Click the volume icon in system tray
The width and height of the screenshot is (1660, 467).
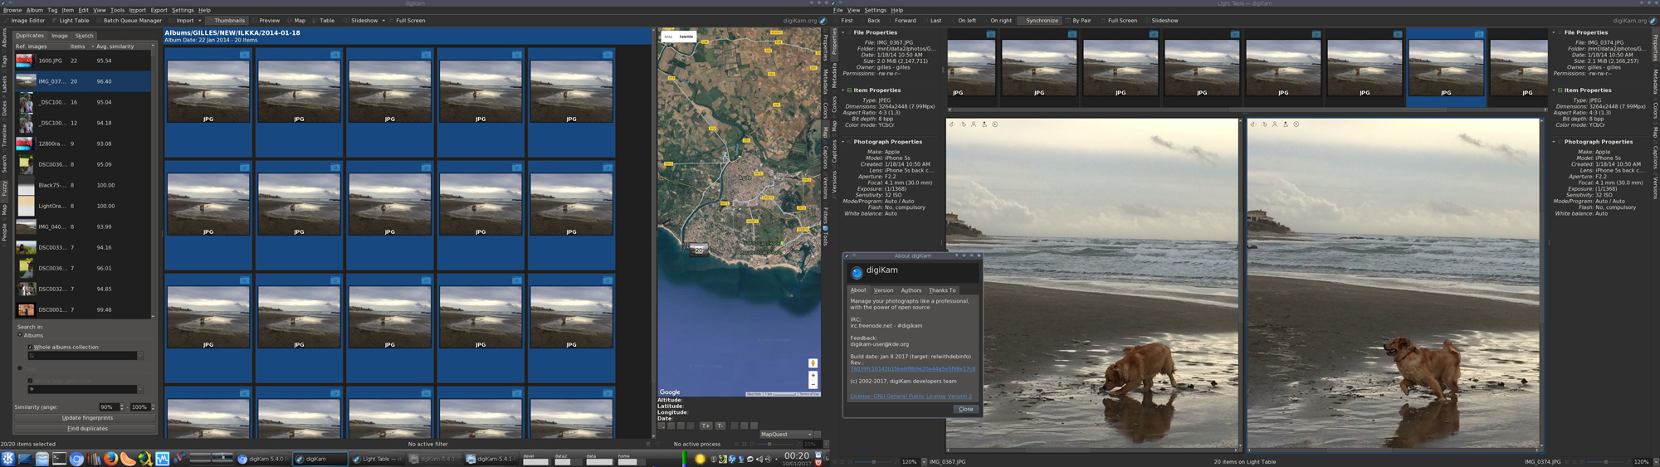759,459
